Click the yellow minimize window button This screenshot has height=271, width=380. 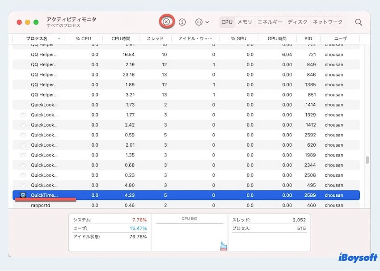tap(28, 22)
